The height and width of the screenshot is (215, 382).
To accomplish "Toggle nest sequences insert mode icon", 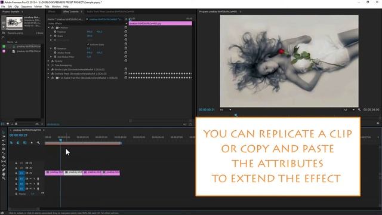I will (x=11, y=143).
